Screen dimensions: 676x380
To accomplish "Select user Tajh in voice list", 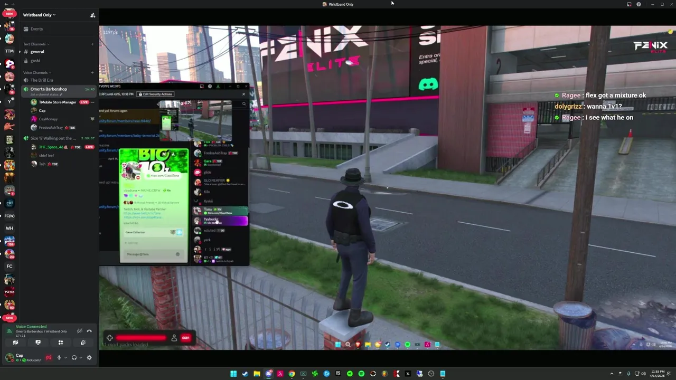I will [x=43, y=164].
